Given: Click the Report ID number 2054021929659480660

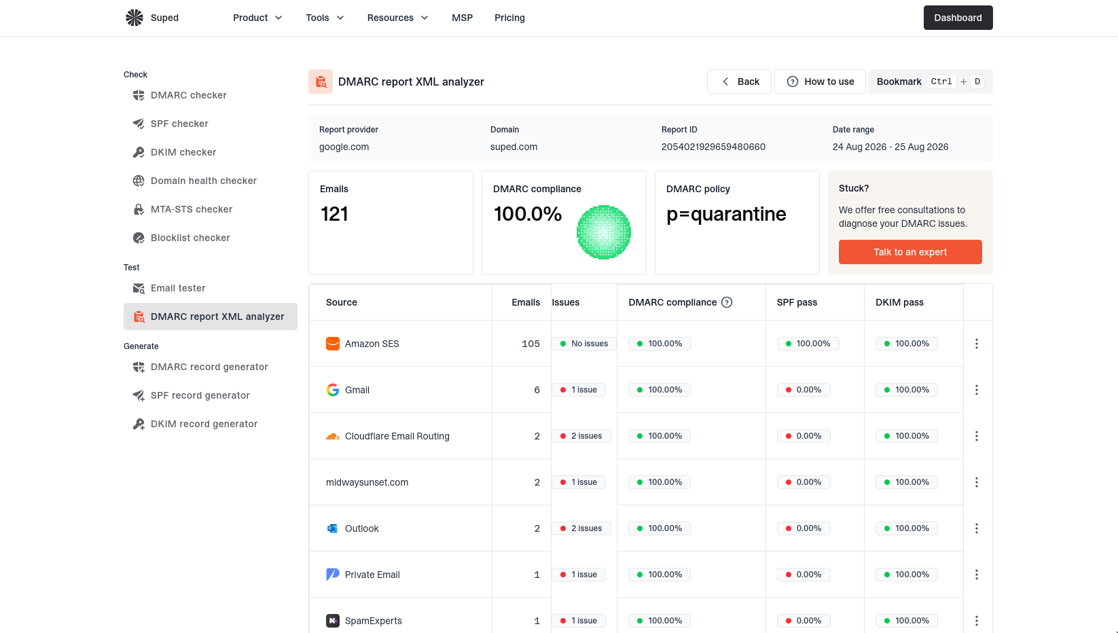Looking at the screenshot, I should pyautogui.click(x=713, y=147).
